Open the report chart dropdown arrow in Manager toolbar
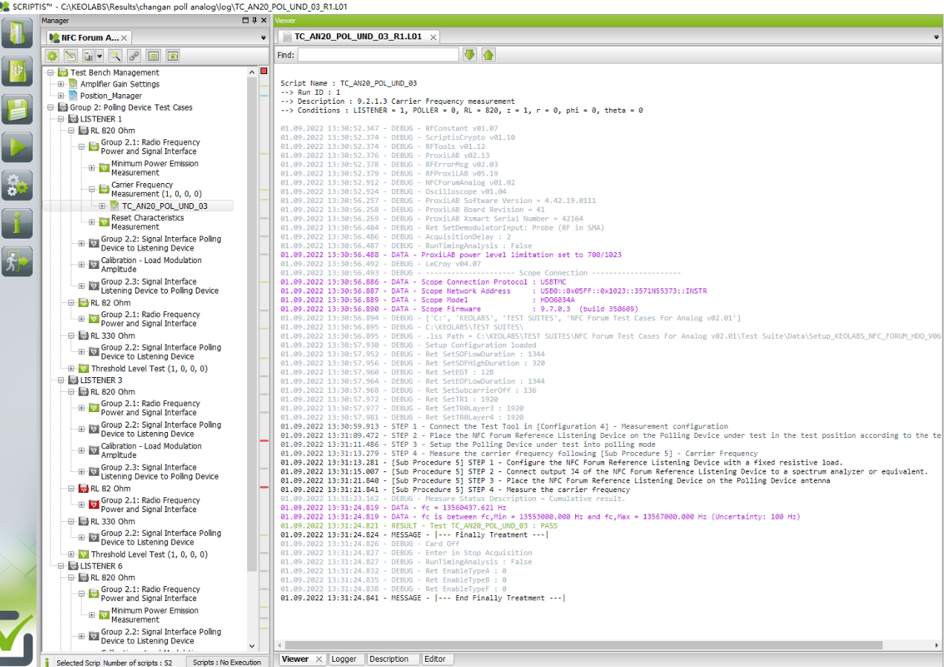This screenshot has width=944, height=667. [x=99, y=56]
